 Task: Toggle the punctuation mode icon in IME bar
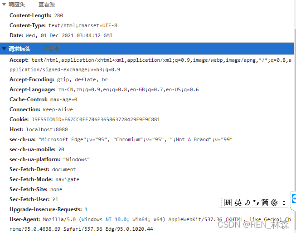pos(256,203)
